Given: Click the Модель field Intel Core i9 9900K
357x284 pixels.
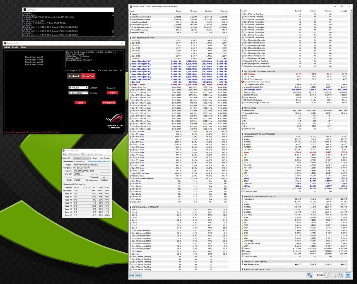Looking at the screenshot, I should 92,165.
